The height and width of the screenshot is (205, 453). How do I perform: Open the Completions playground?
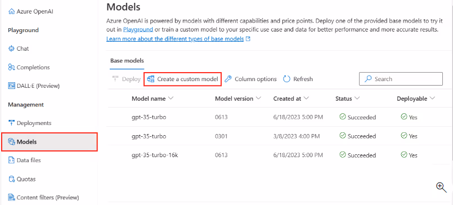[29, 68]
